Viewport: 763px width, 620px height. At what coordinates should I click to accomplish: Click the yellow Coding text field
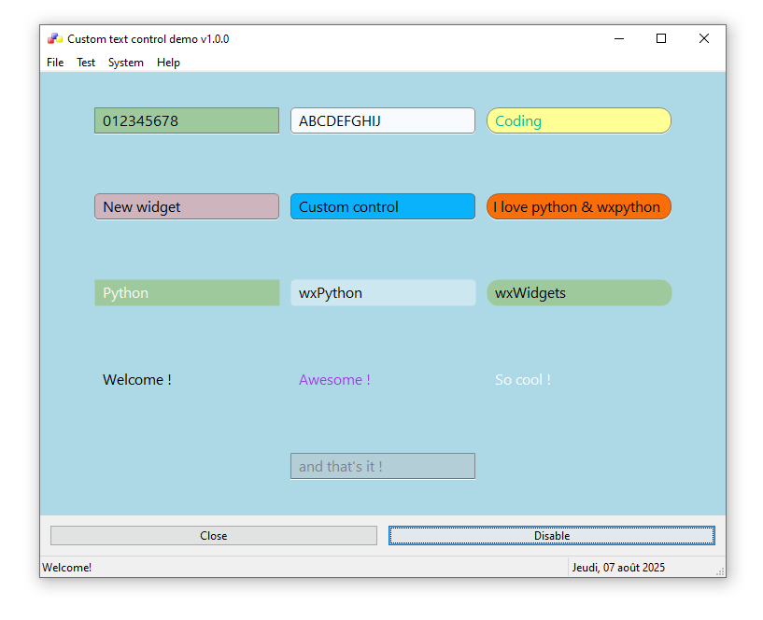(579, 120)
